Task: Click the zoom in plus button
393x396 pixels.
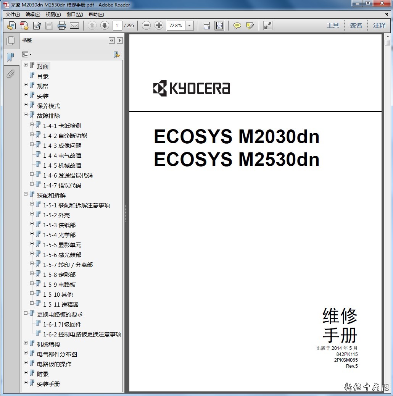Action: (159, 26)
